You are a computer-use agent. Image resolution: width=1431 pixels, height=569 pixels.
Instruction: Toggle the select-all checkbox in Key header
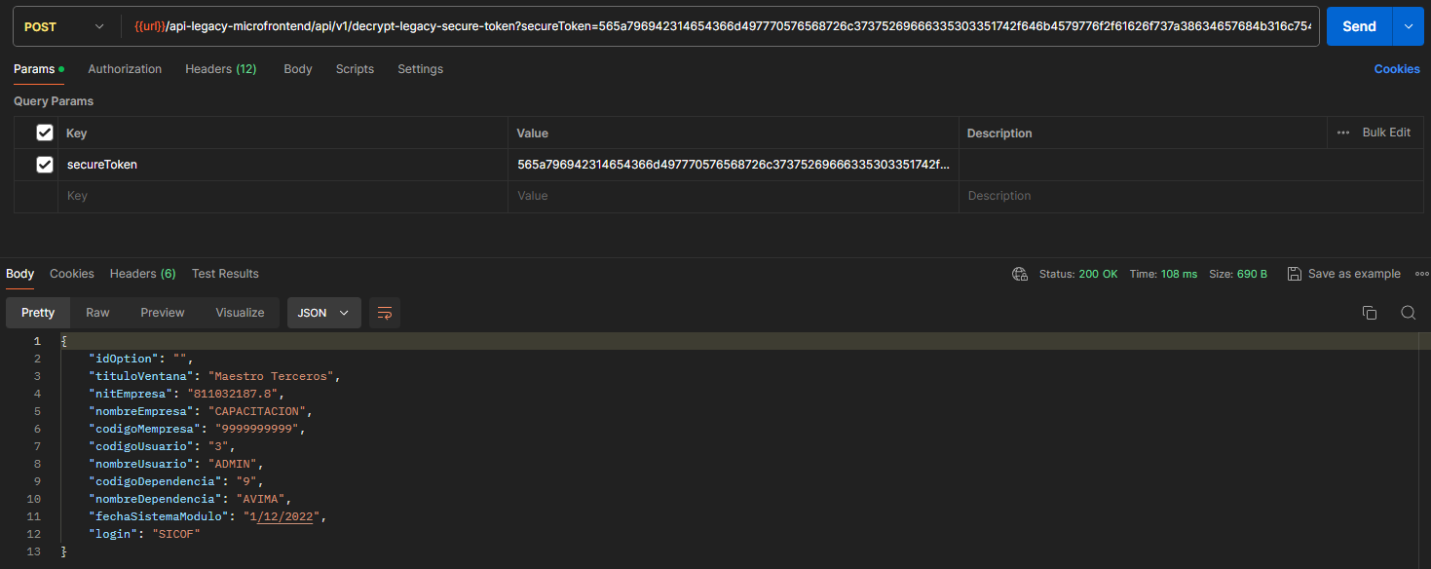coord(45,133)
